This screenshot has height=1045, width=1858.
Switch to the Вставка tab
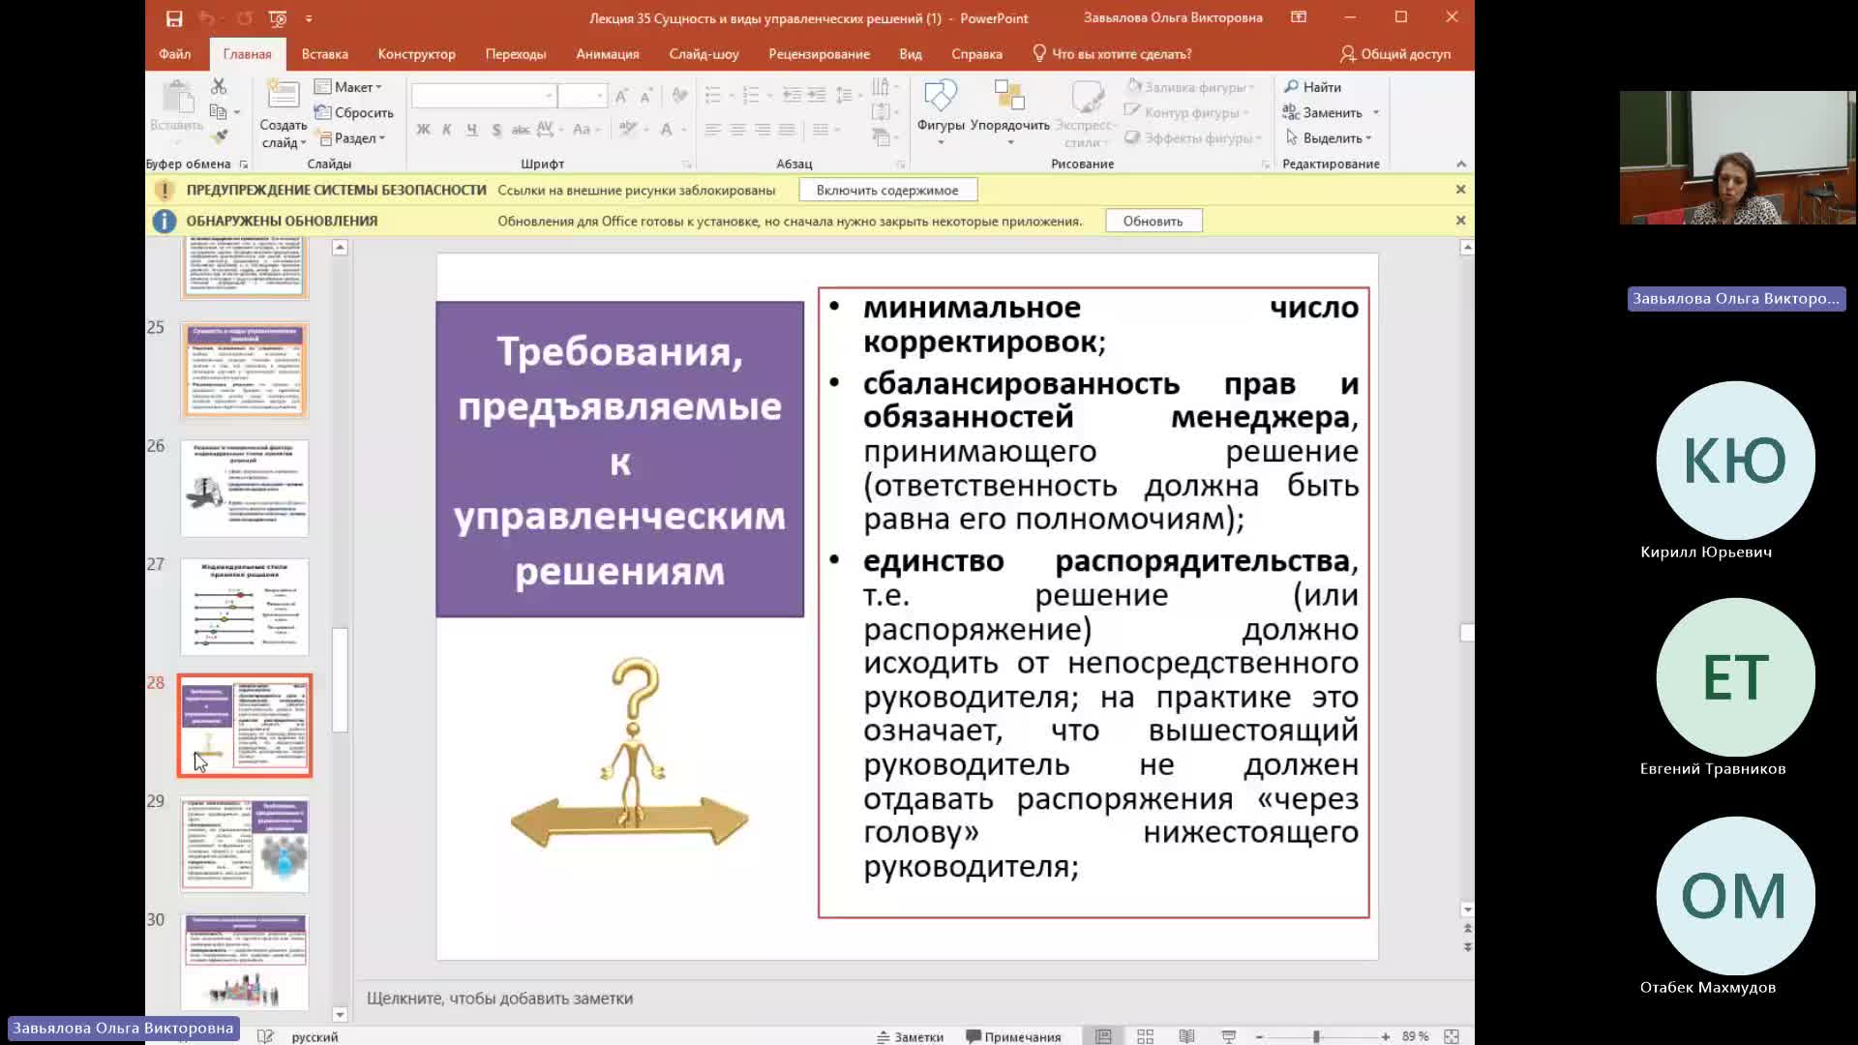324,53
